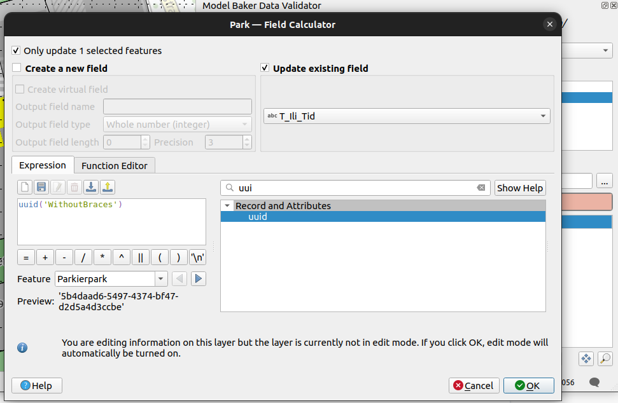This screenshot has height=403, width=618.
Task: Save the expression with the floppy icon
Action: [41, 187]
